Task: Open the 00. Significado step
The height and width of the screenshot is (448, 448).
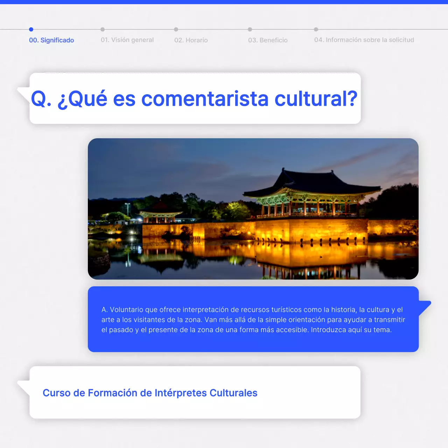Action: click(x=51, y=40)
